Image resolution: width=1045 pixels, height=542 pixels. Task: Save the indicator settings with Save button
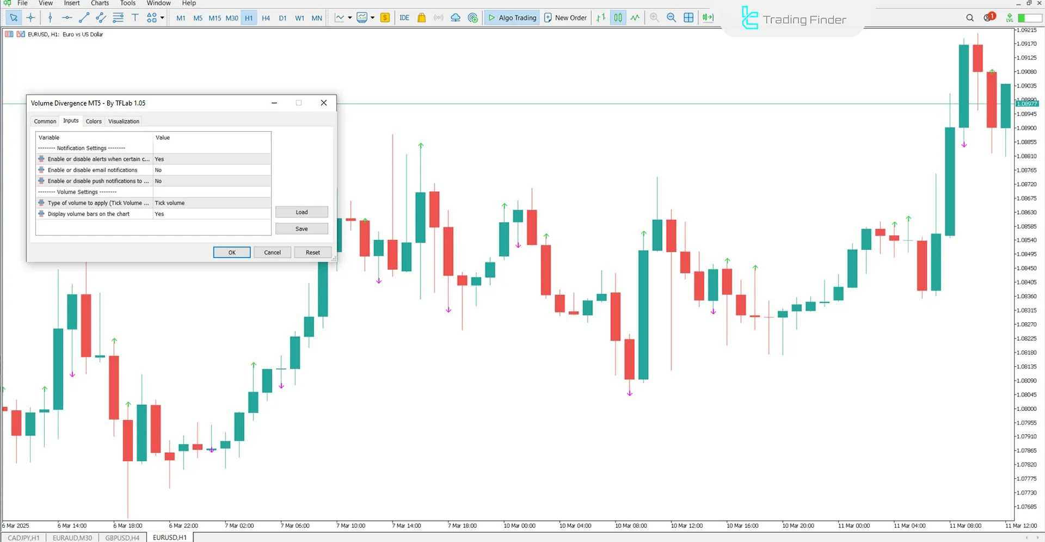(x=301, y=229)
